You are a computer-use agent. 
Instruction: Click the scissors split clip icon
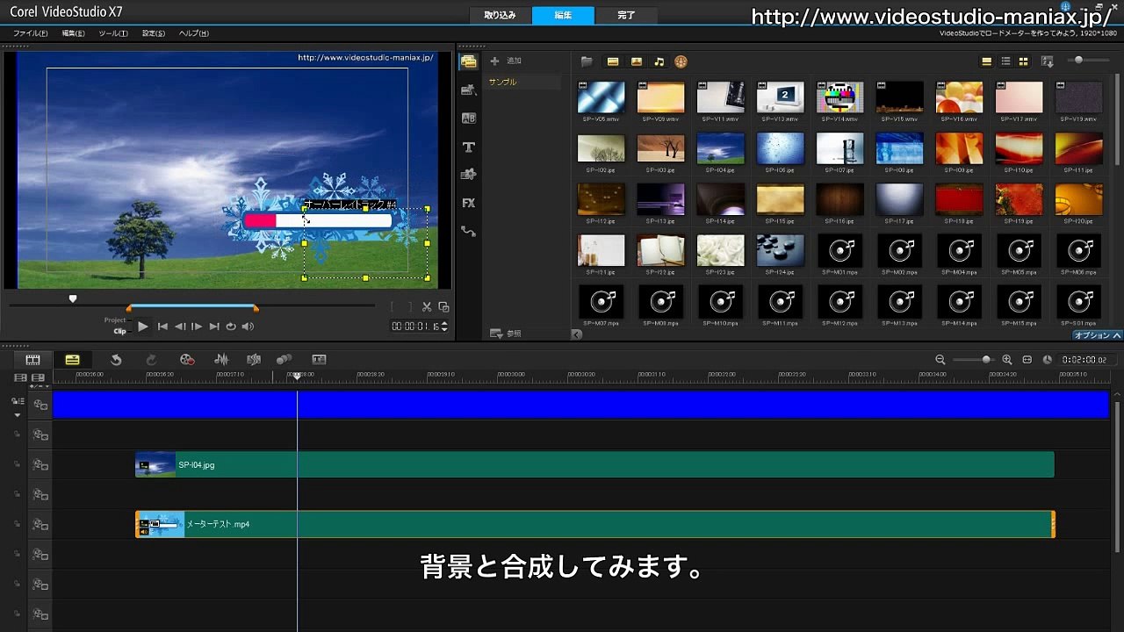[427, 306]
